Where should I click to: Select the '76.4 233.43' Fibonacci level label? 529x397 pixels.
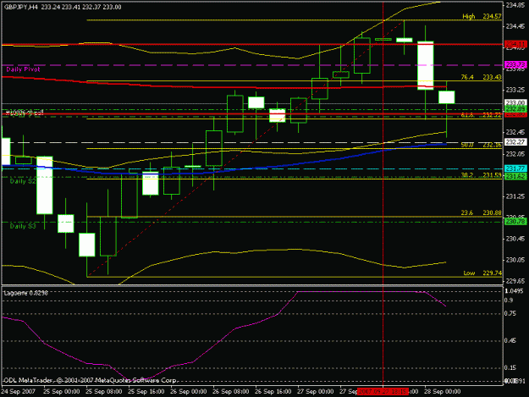coord(481,77)
